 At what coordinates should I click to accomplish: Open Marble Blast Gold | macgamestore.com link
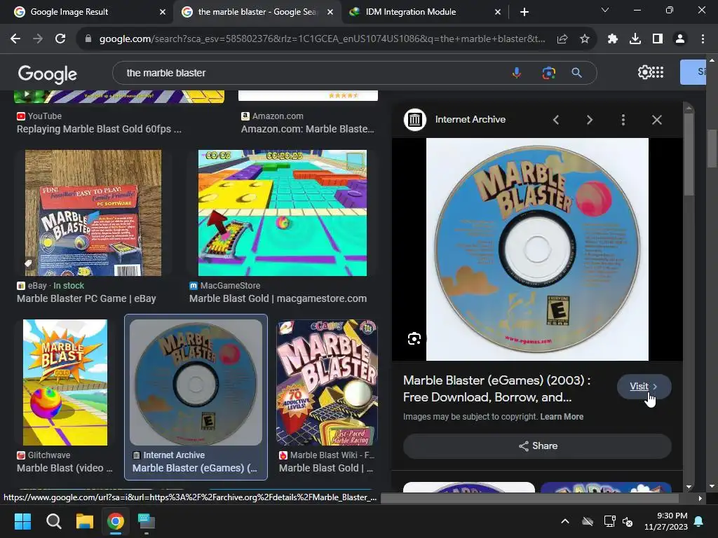(x=278, y=298)
